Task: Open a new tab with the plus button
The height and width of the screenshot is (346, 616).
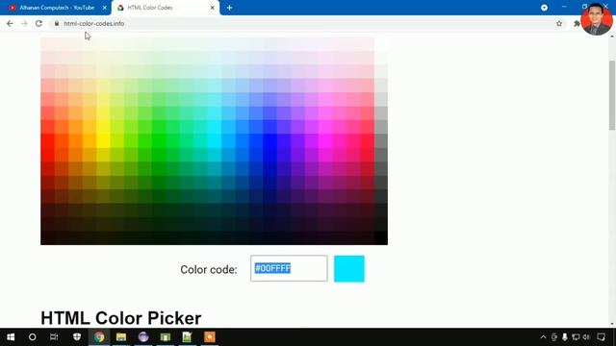Action: tap(229, 8)
